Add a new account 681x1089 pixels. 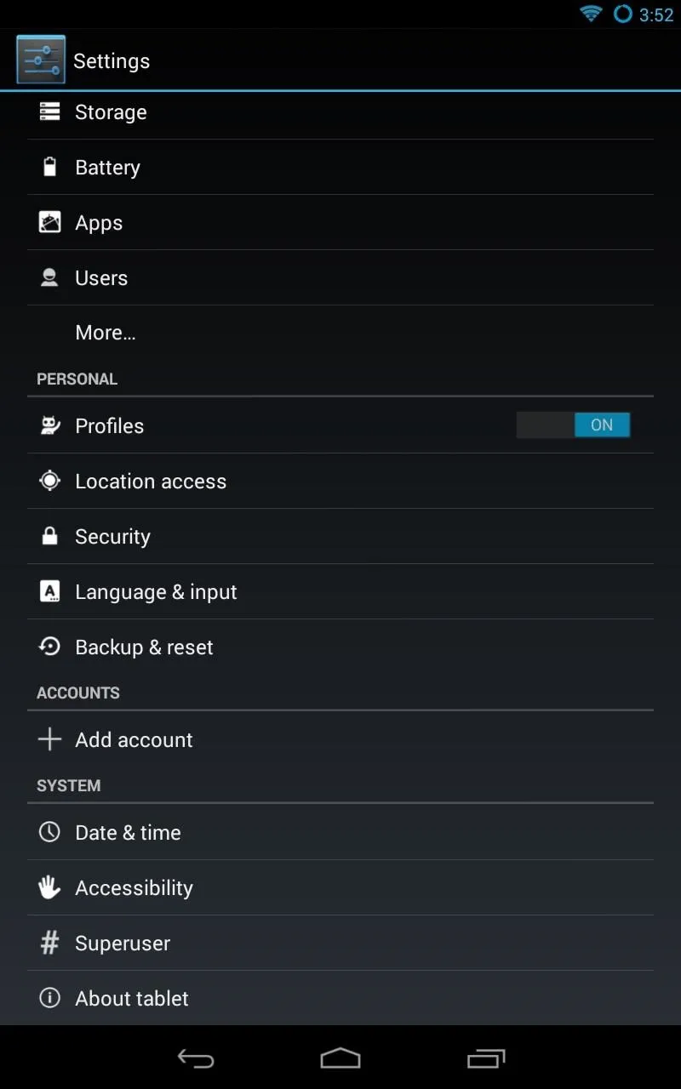340,739
